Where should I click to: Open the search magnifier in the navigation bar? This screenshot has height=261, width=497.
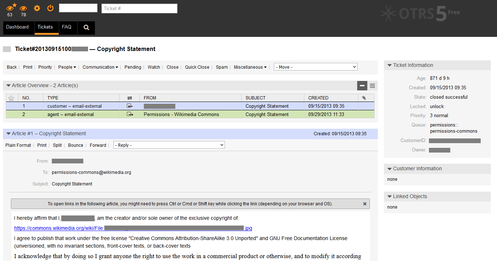86,28
